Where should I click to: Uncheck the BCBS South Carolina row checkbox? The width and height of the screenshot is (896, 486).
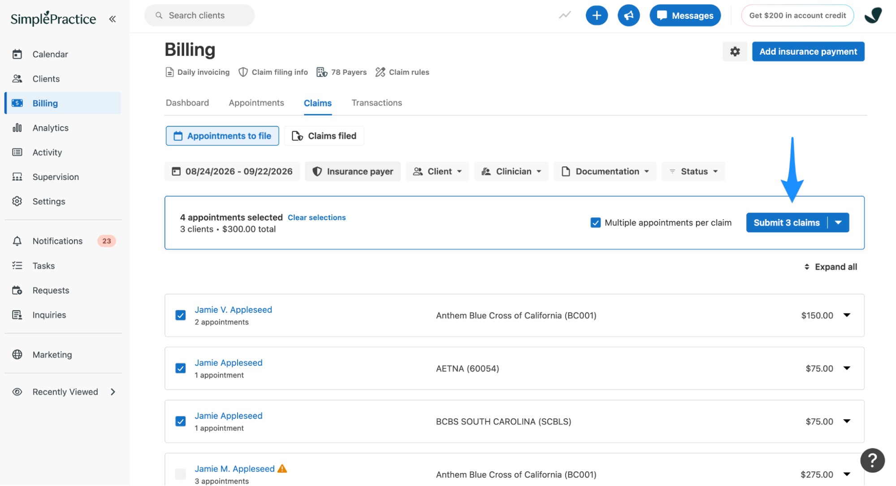tap(181, 422)
